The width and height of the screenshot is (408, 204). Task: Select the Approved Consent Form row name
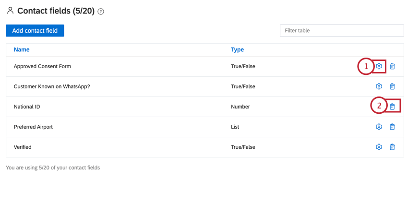pyautogui.click(x=42, y=66)
